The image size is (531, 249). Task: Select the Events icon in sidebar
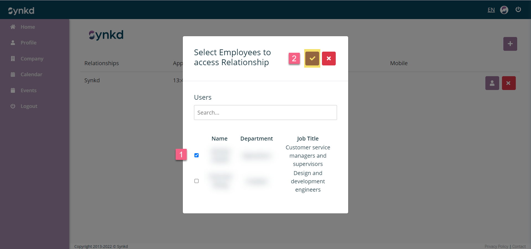pos(13,90)
